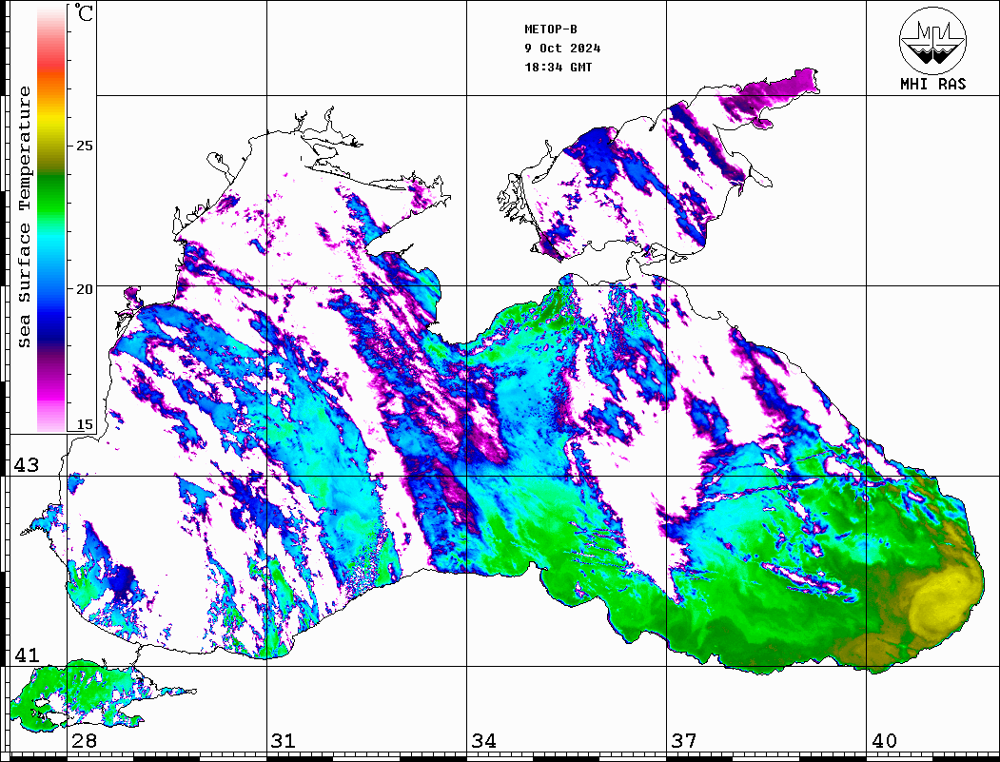Click the longitude label '40'
This screenshot has width=1000, height=762.
[x=884, y=740]
